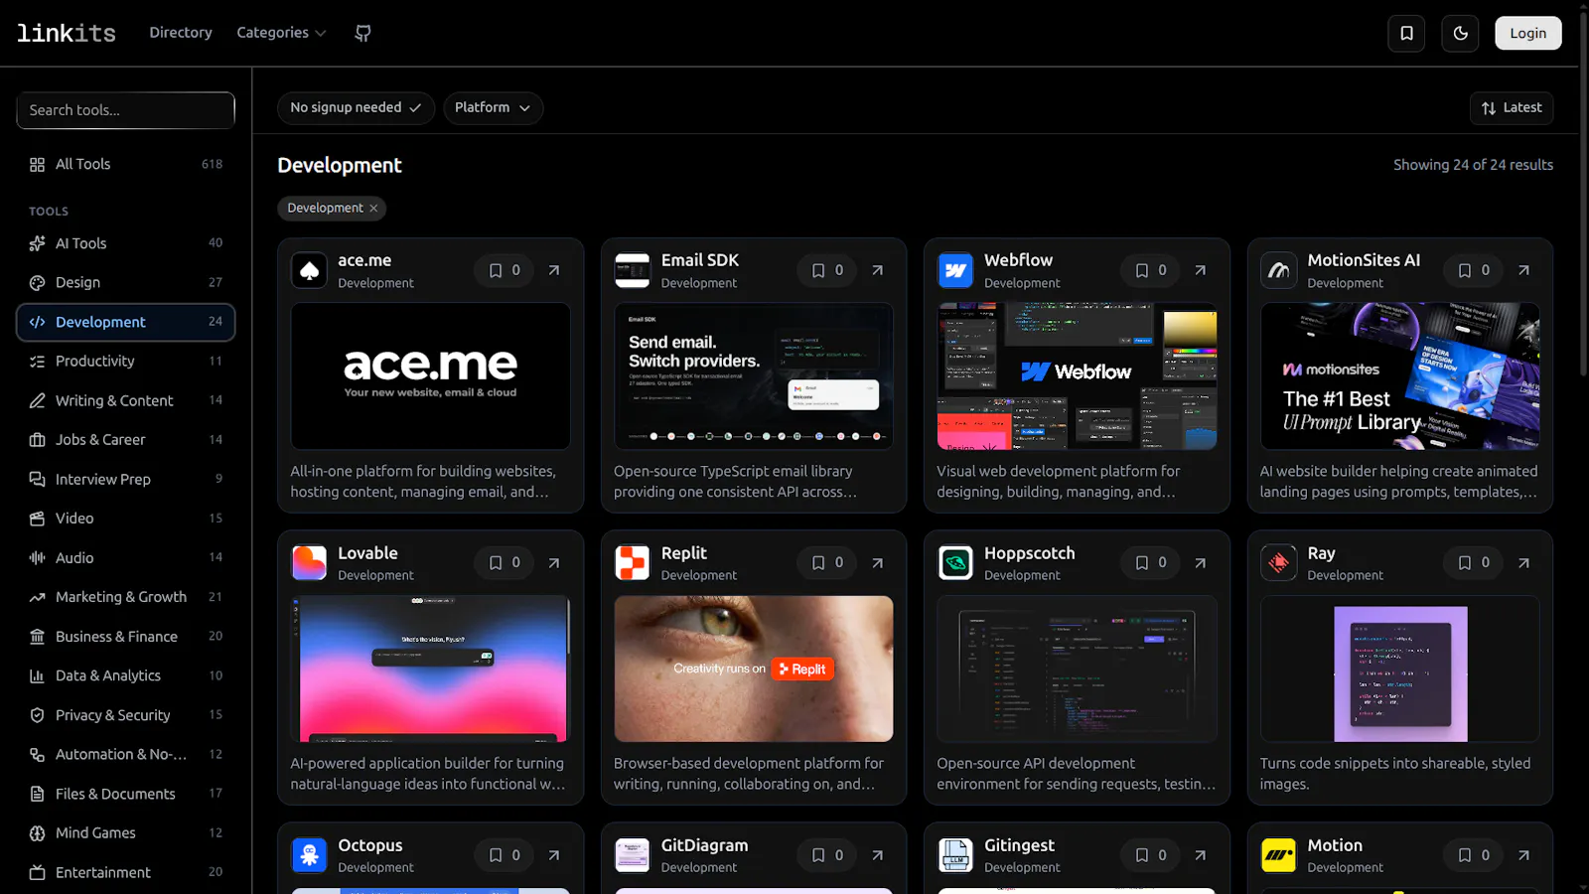Select Productivity category in sidebar
The width and height of the screenshot is (1589, 894).
coord(125,361)
